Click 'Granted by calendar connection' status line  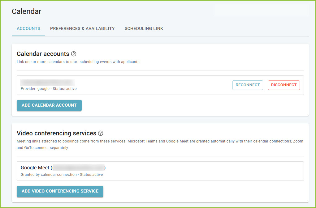pos(62,175)
